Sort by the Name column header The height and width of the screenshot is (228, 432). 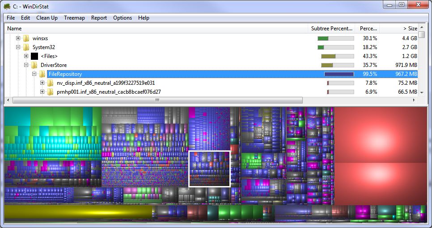[156, 28]
